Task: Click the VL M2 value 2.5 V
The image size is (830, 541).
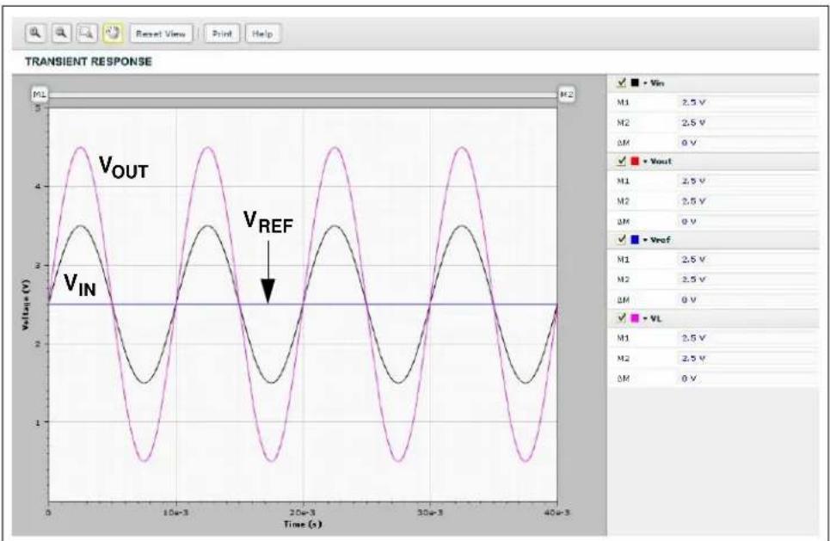Action: (693, 359)
